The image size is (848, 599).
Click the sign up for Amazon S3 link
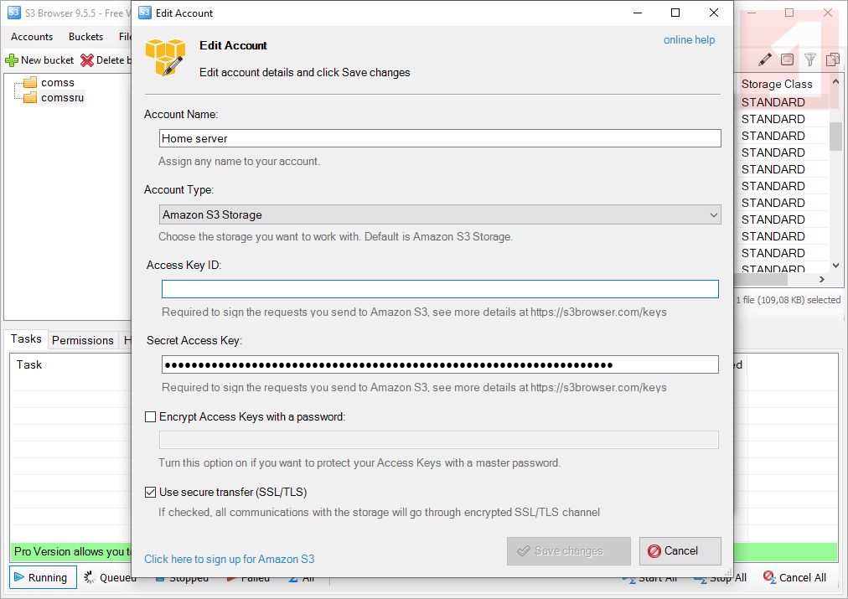click(229, 559)
